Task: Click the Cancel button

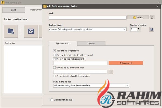Action: click(146, 100)
